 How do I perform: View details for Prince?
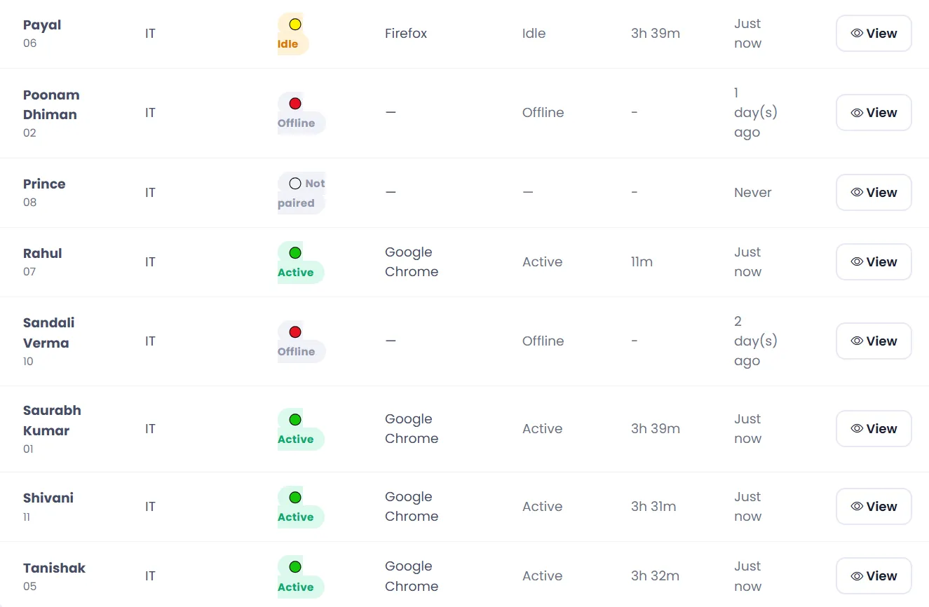click(874, 193)
